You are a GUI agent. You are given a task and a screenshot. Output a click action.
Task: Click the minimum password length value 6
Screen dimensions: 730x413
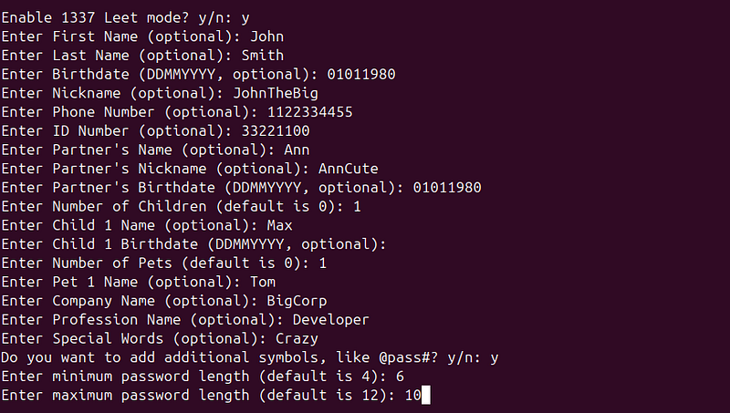coord(400,377)
